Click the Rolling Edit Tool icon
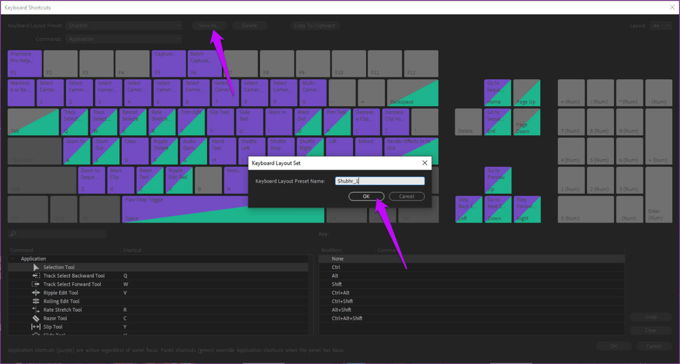Image resolution: width=680 pixels, height=364 pixels. [36, 301]
